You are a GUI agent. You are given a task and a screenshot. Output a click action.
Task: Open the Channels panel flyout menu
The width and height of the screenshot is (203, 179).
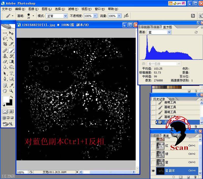[200, 136]
